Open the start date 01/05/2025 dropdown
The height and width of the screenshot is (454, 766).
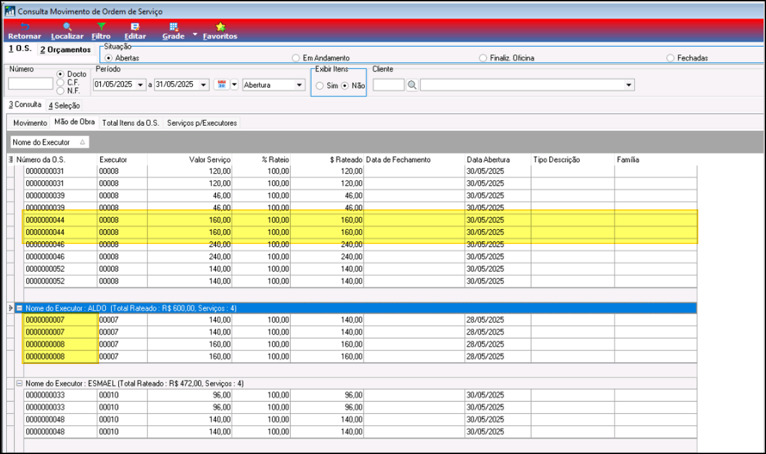click(141, 85)
